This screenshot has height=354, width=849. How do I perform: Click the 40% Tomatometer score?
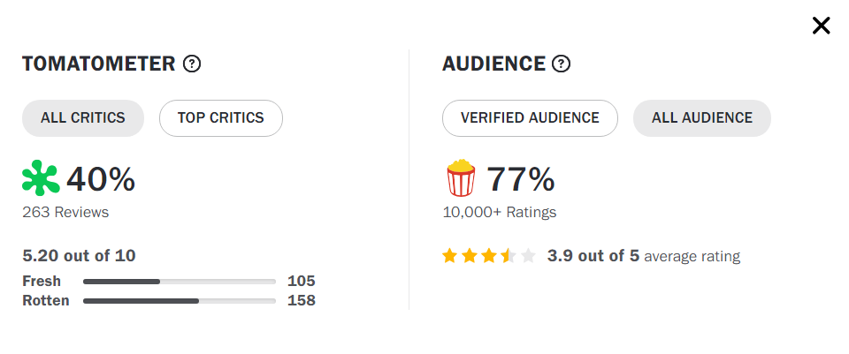tap(101, 179)
